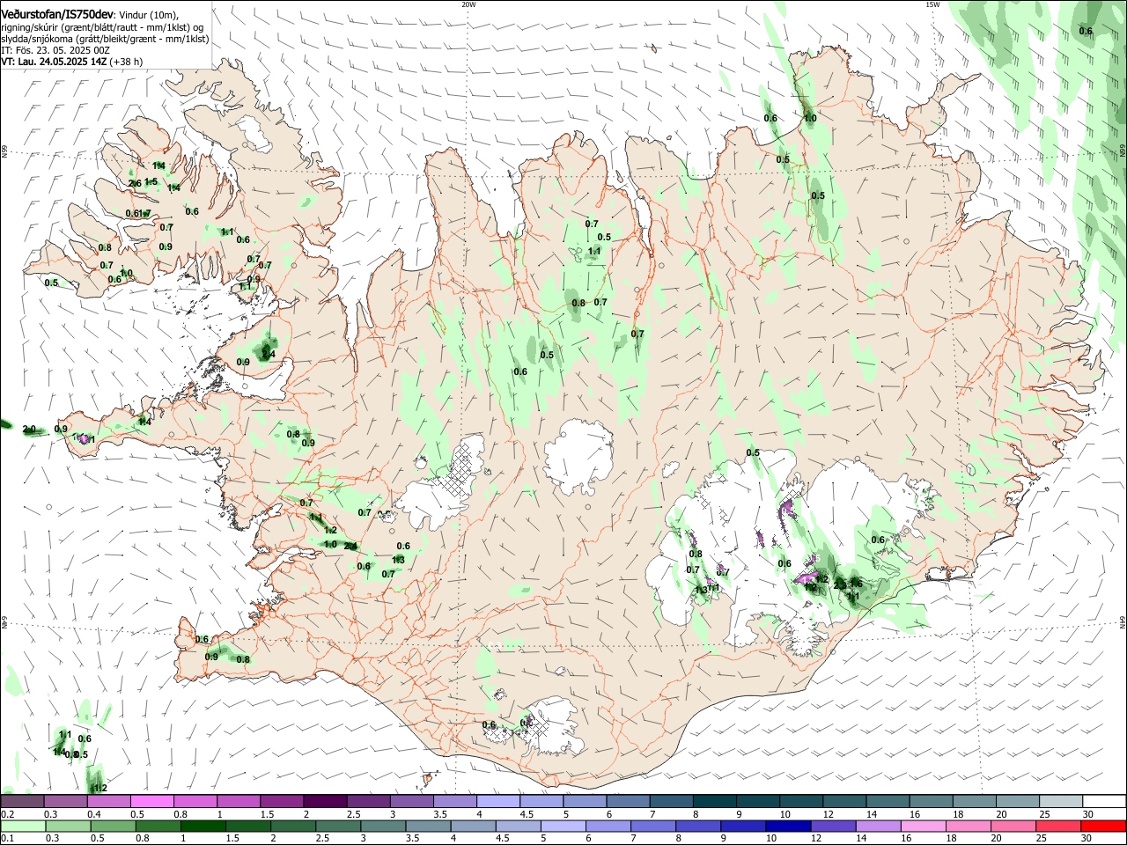Click the 'slydda/snjókoma' description line
Viewport: 1127px width, 845px height.
click(105, 39)
